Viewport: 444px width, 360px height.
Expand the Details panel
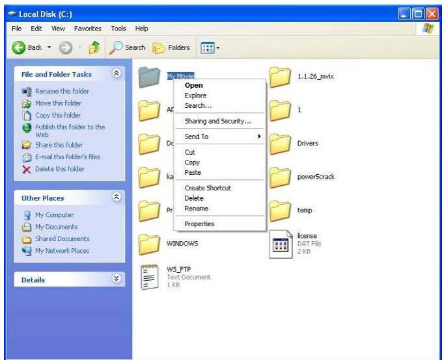click(117, 279)
